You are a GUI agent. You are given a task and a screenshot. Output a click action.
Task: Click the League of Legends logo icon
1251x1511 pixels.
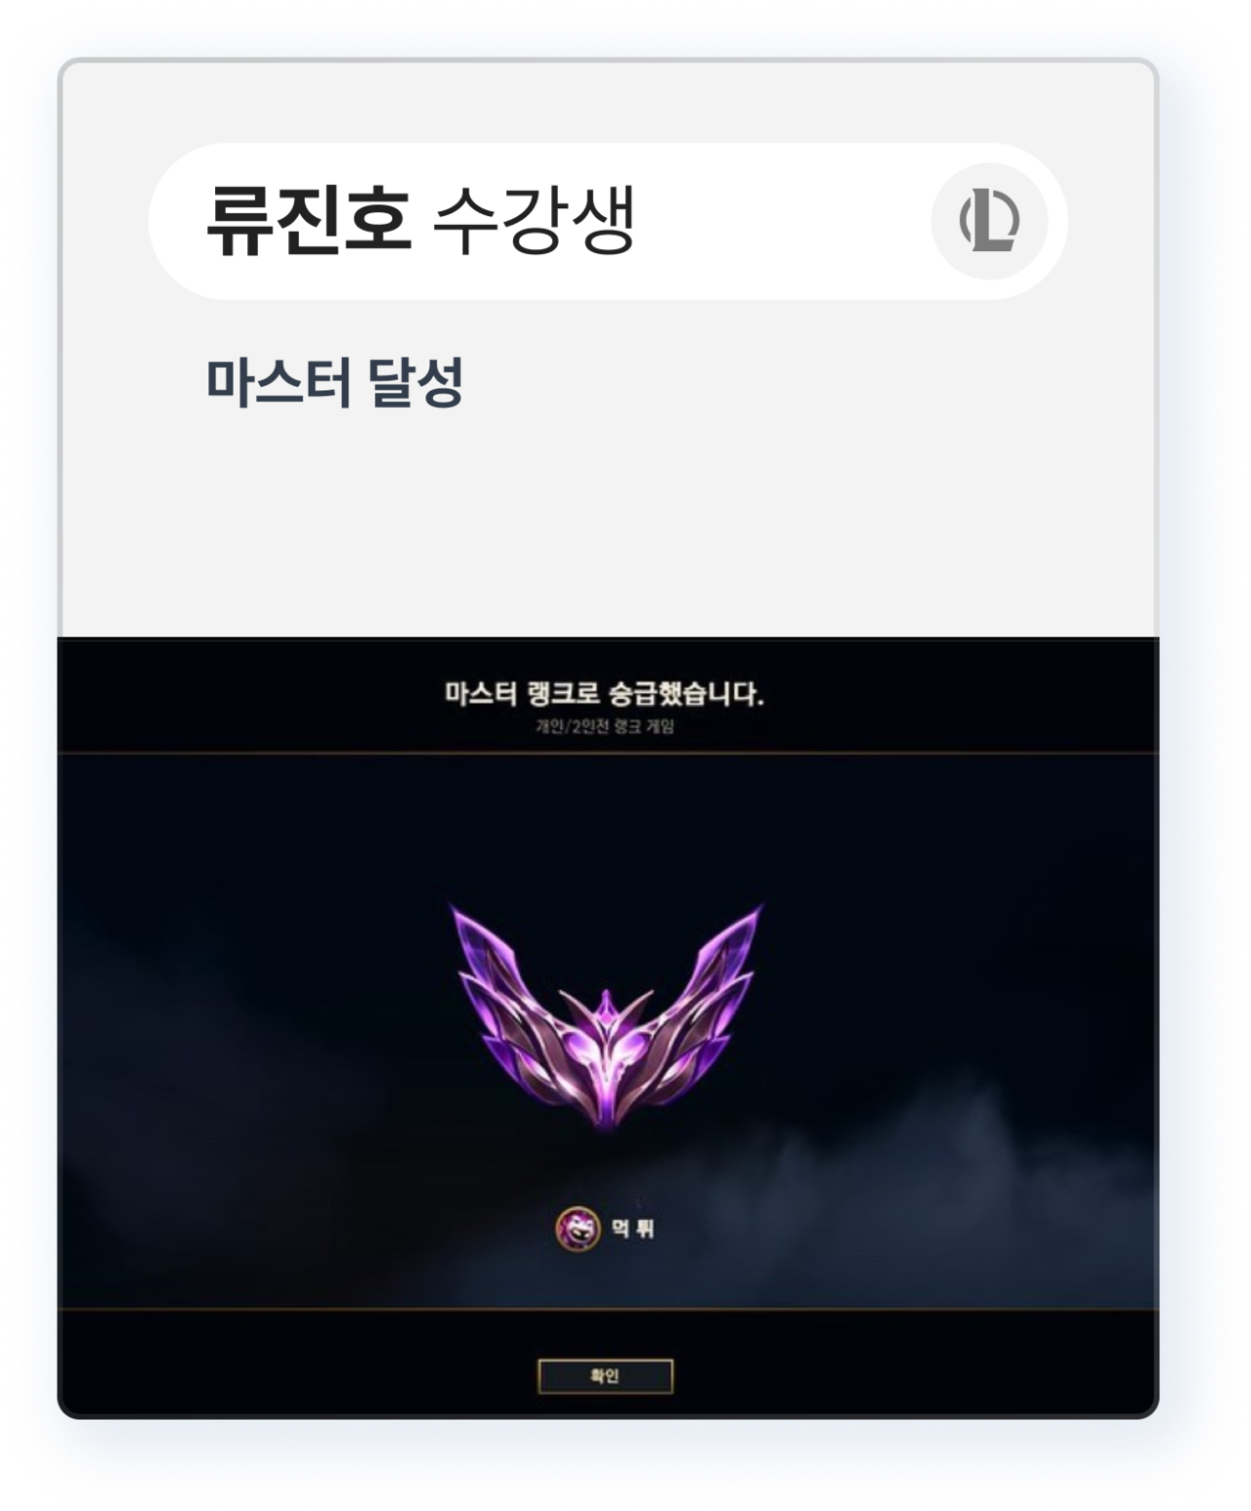pos(989,221)
